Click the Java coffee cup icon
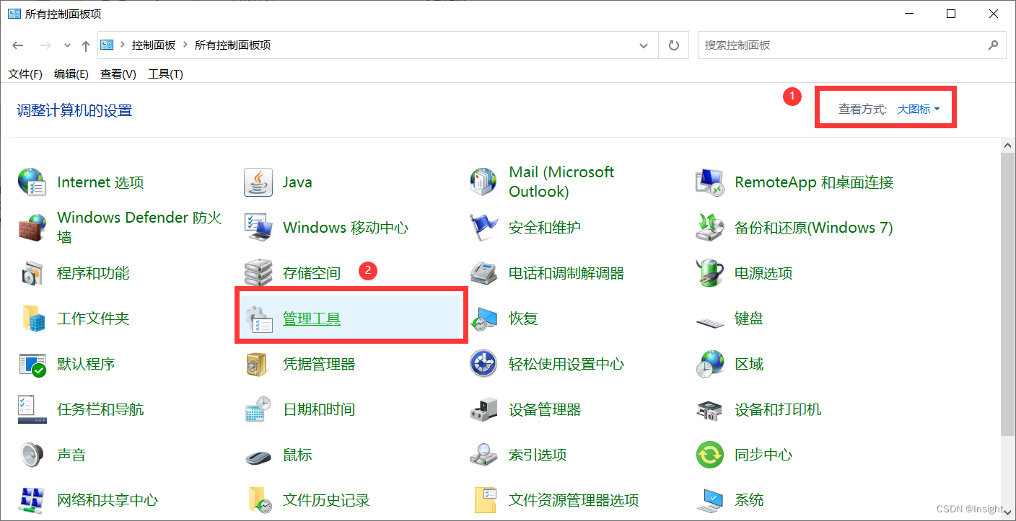The image size is (1016, 521). [x=258, y=182]
